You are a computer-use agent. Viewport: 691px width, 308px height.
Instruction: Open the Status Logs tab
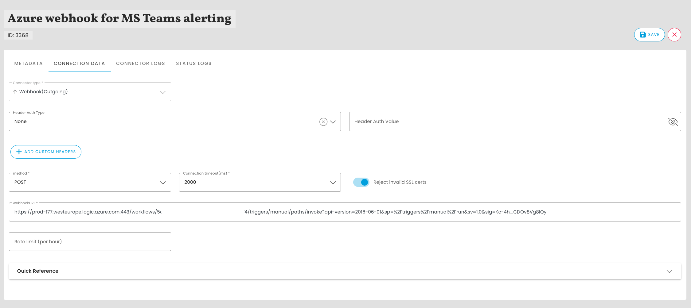click(193, 64)
